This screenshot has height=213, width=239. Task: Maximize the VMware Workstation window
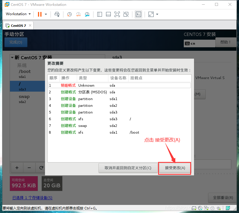click(217, 4)
